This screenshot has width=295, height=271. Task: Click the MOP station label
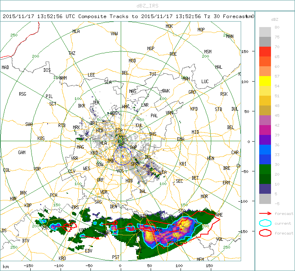(x=201, y=30)
